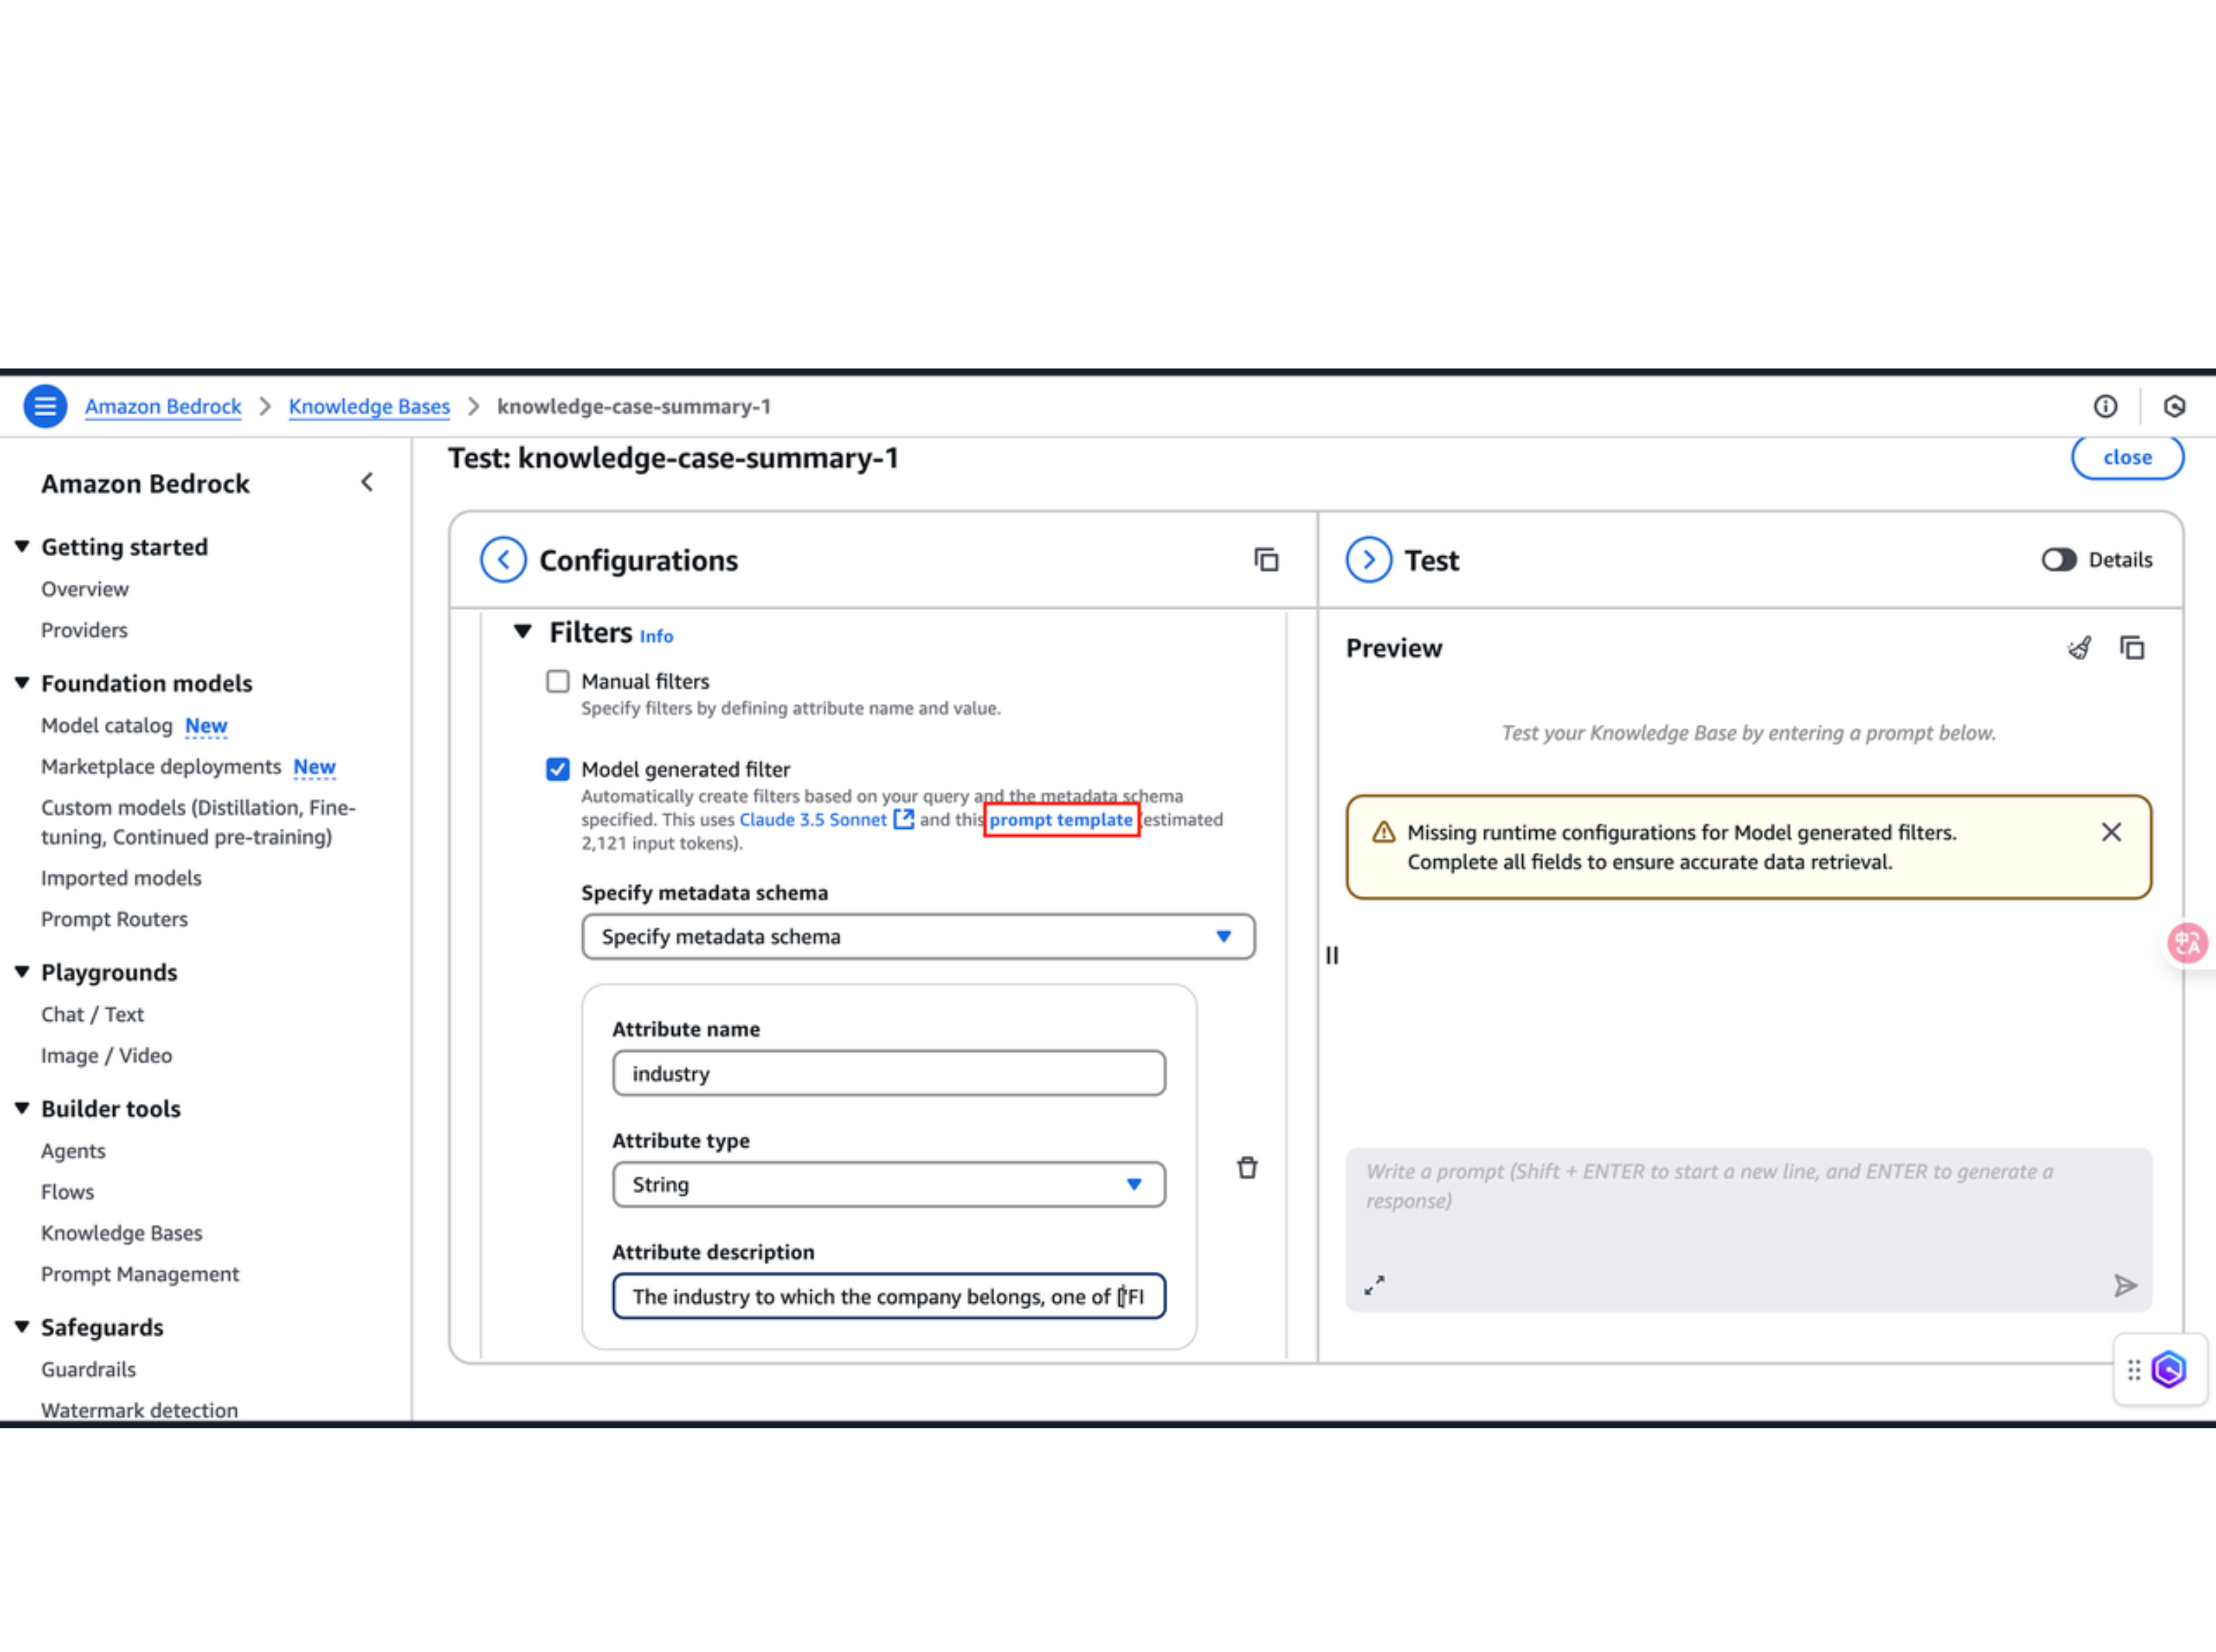
Task: Click the Attribute name input field
Action: 889,1074
